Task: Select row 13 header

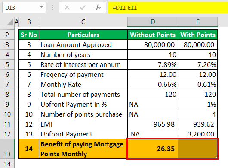Action: pos(7,149)
